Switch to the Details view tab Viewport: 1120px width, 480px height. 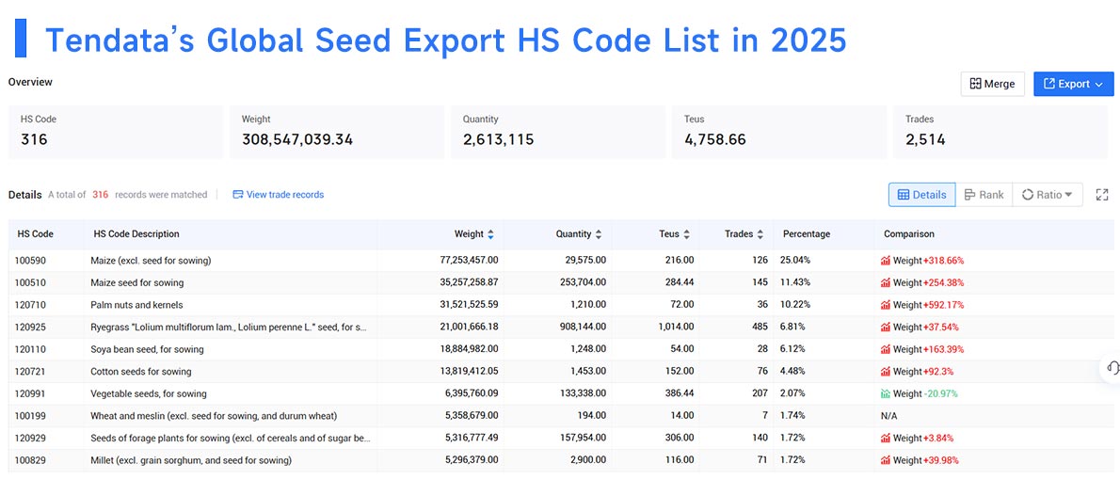click(921, 194)
